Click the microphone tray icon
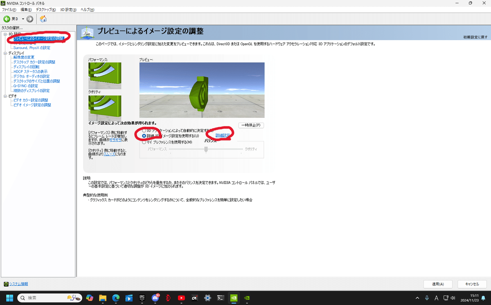Viewport: 491px width, 305px height. pos(427,298)
